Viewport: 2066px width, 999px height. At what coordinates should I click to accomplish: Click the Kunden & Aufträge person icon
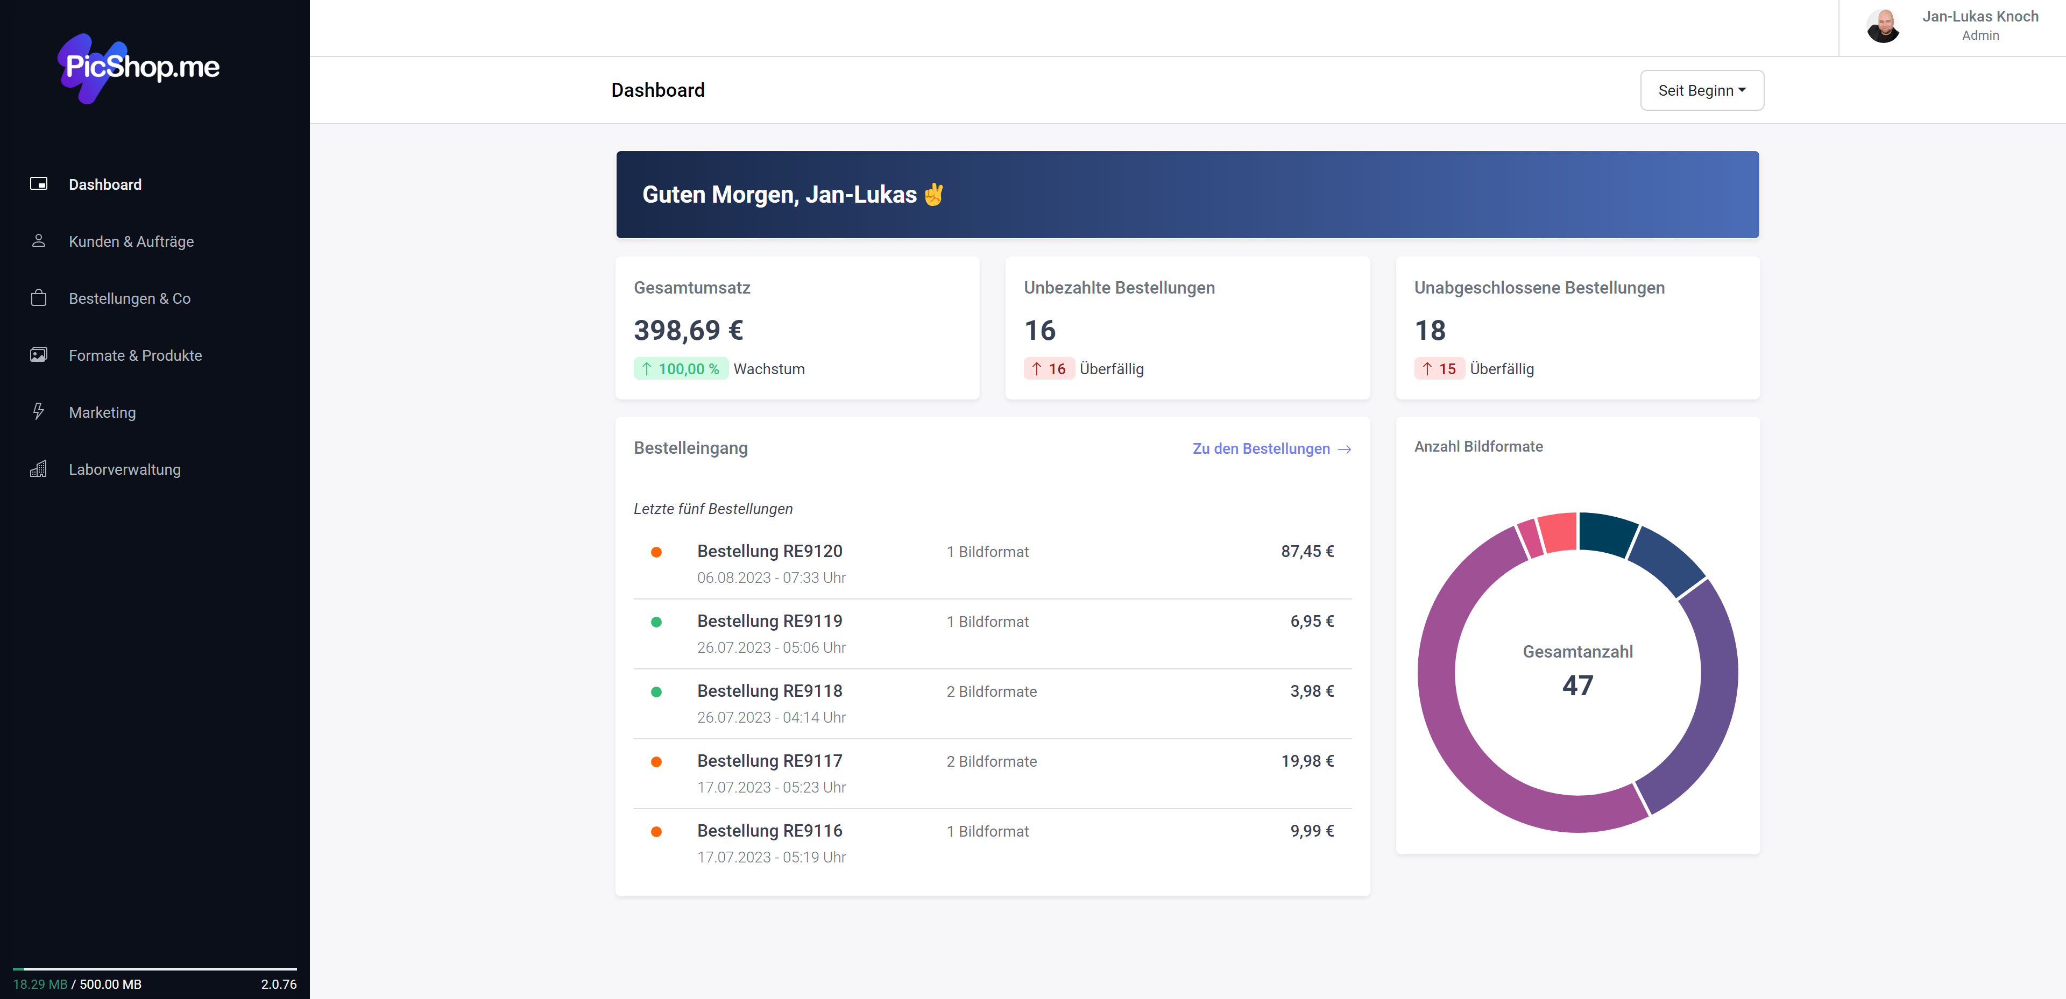point(39,240)
